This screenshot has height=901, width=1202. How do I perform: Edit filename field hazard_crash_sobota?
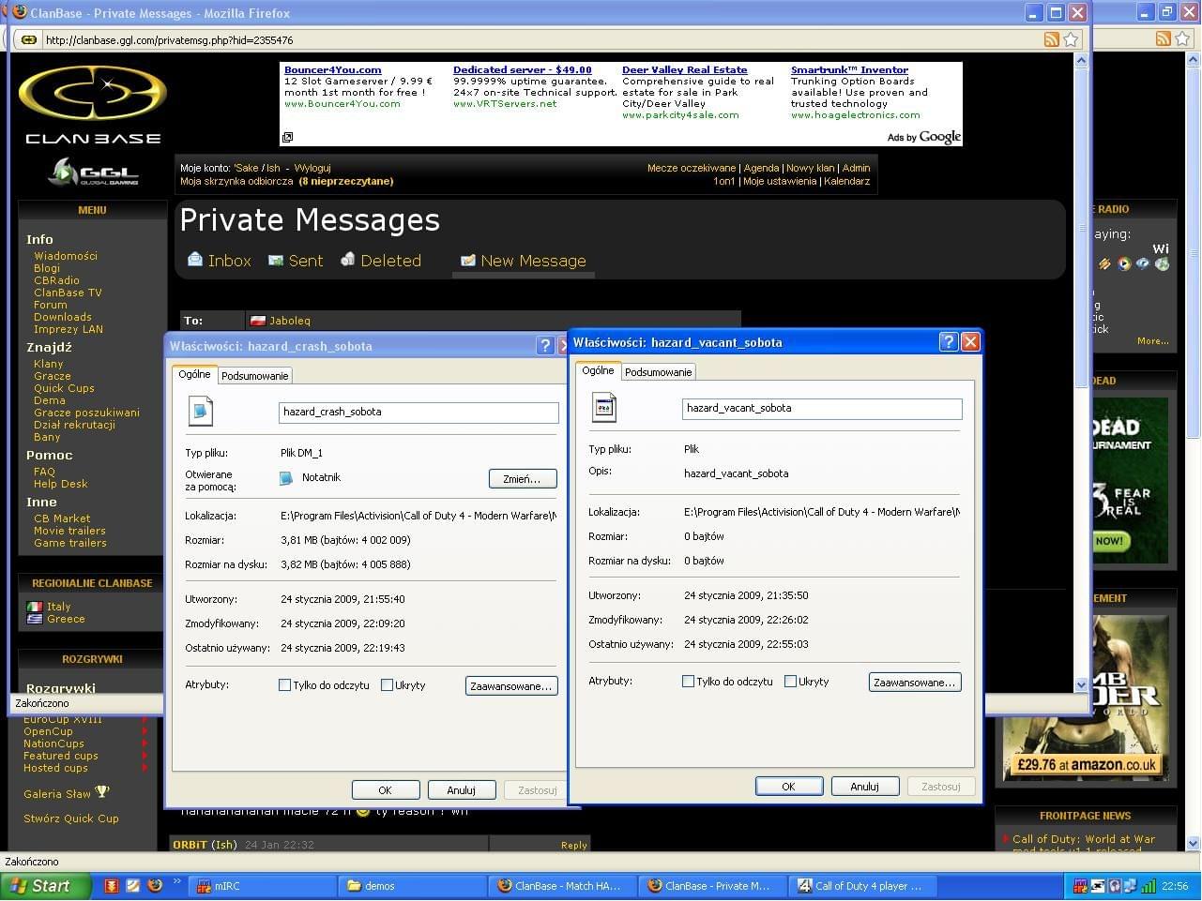click(x=418, y=412)
